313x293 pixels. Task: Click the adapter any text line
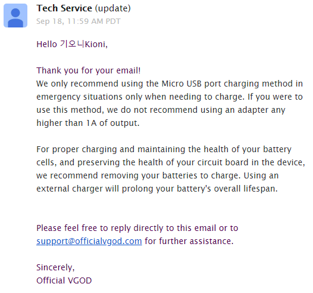tap(261, 110)
